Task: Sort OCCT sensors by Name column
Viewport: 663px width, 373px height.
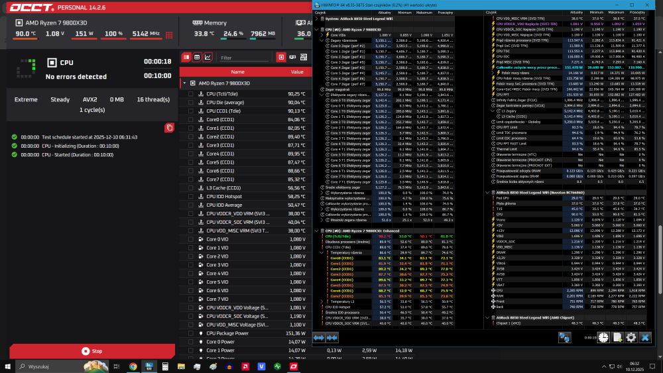Action: click(x=237, y=72)
